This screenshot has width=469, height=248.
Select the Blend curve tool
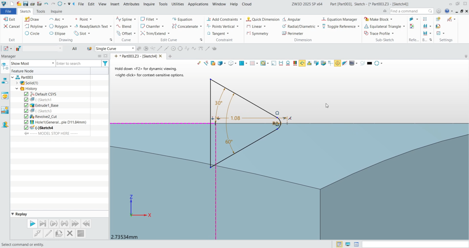pyautogui.click(x=123, y=26)
